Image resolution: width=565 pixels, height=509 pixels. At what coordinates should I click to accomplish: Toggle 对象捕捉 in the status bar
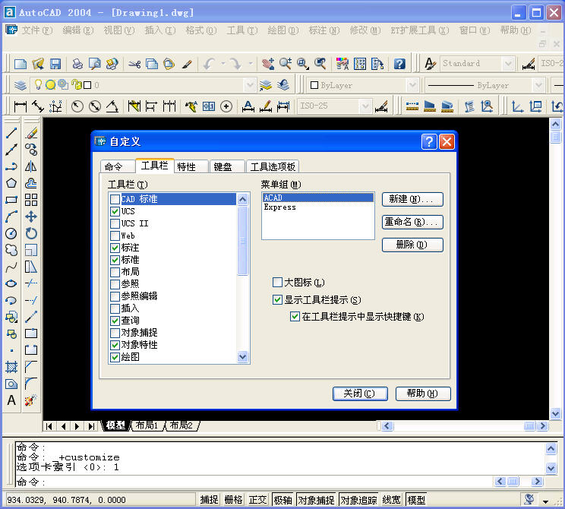pyautogui.click(x=316, y=500)
